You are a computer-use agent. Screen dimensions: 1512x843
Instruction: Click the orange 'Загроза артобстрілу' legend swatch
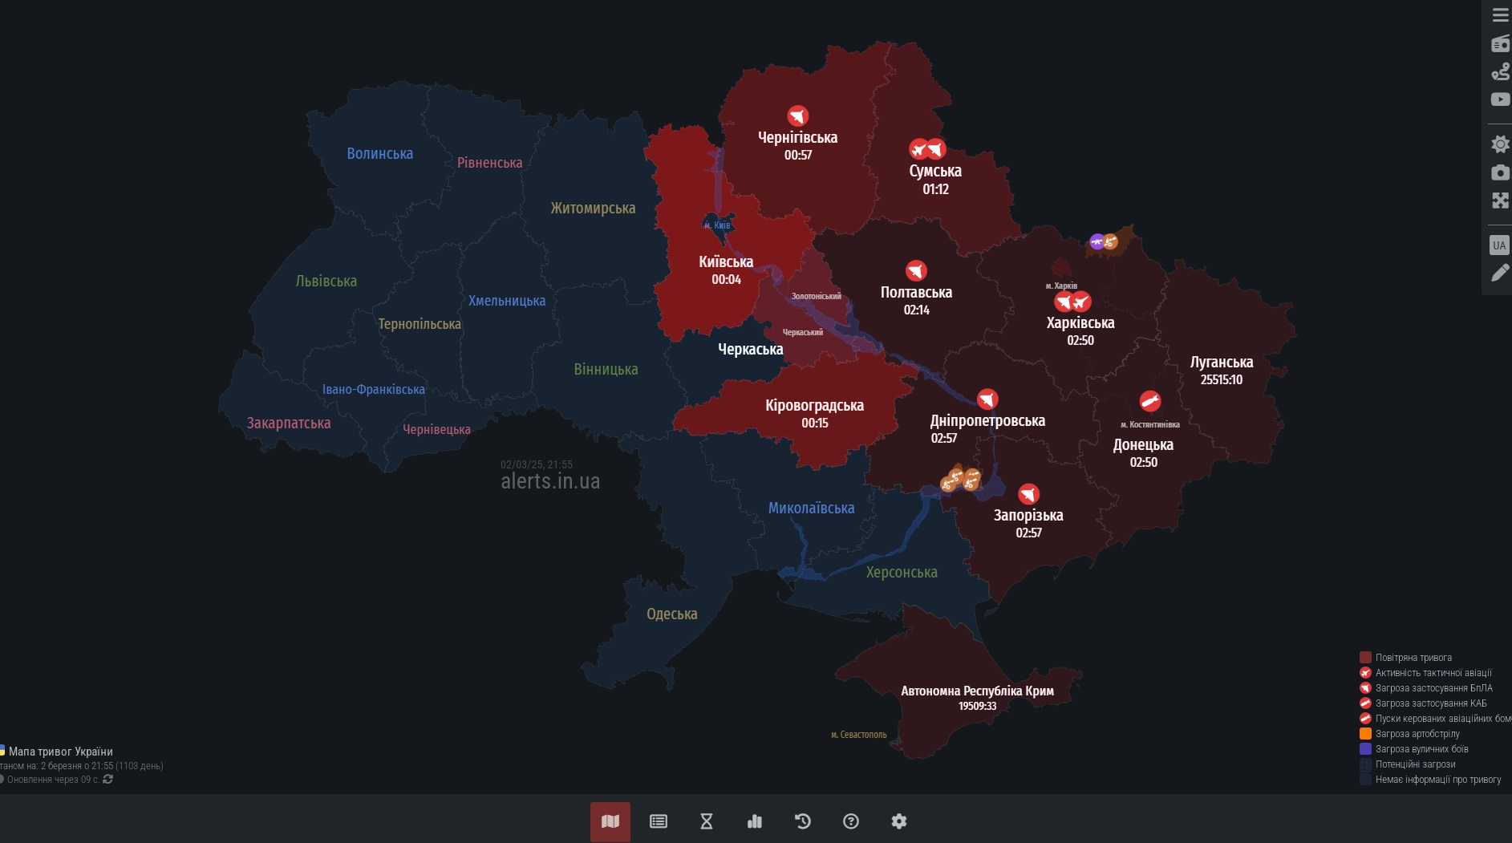(1365, 734)
